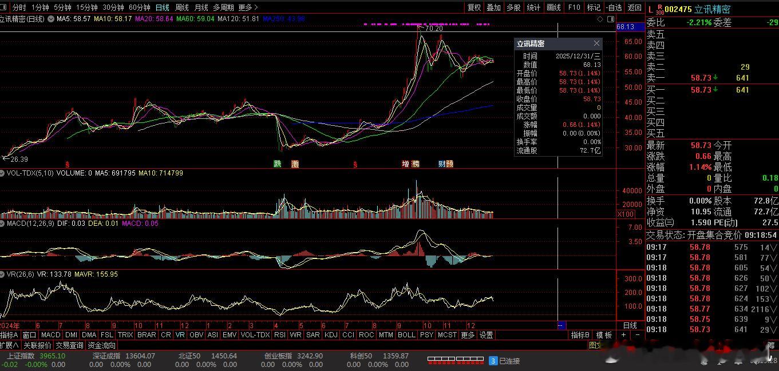This screenshot has width=779, height=371.
Task: Open F10 company info
Action: click(574, 7)
